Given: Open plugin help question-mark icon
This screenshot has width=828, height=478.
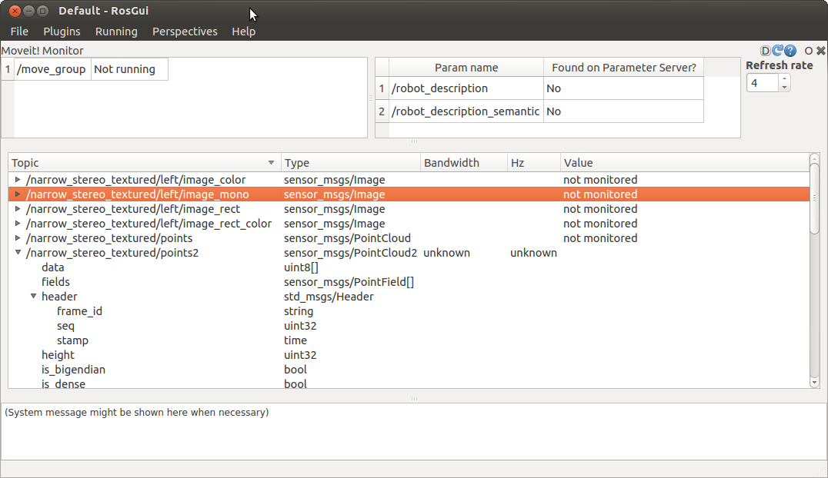Looking at the screenshot, I should [x=790, y=51].
